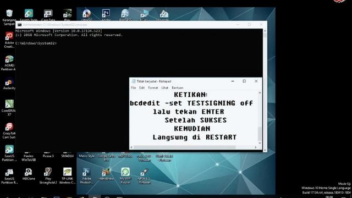Image resolution: width=352 pixels, height=198 pixels.
Task: Click Notepad vertical scrollbar up arrow
Action: (x=260, y=93)
